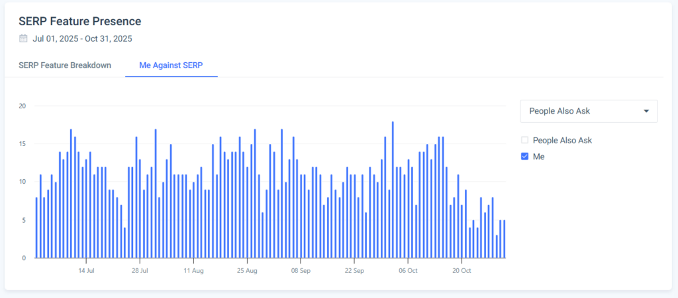
Task: Click the 20 value on the y-axis
Action: 22,106
